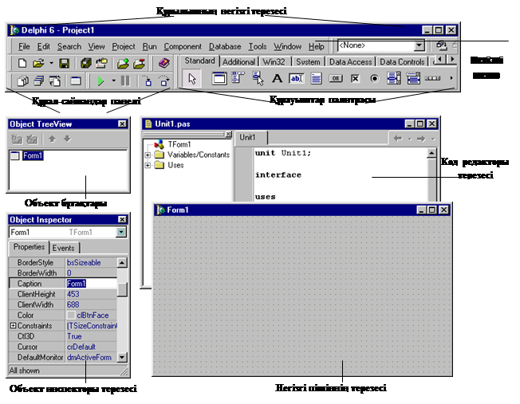
Task: Open the Tools menu
Action: 258,47
